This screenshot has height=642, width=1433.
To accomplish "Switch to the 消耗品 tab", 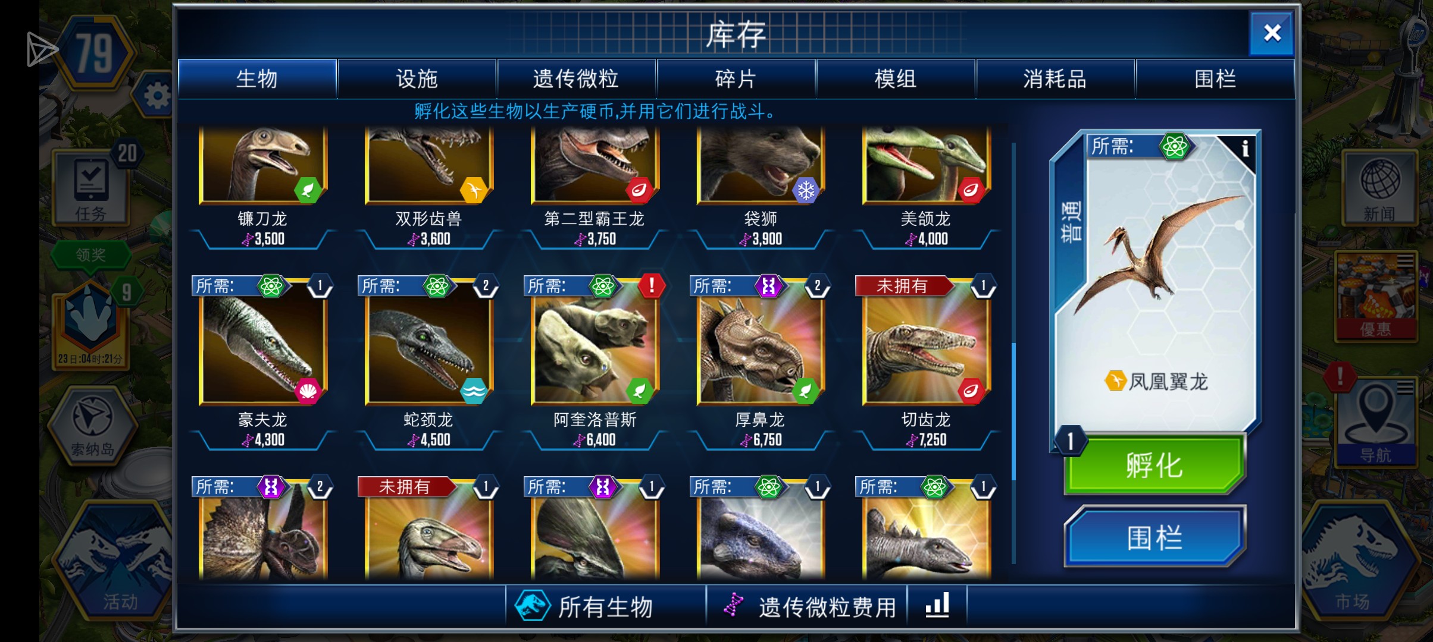I will pos(1055,78).
